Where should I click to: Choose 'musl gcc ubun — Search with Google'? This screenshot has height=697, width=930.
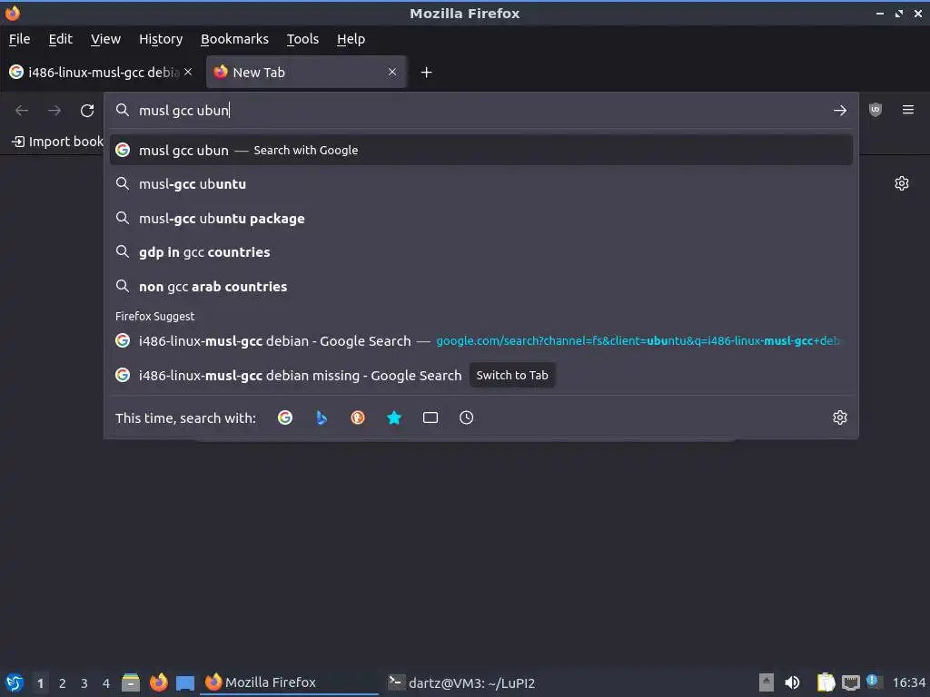[481, 150]
